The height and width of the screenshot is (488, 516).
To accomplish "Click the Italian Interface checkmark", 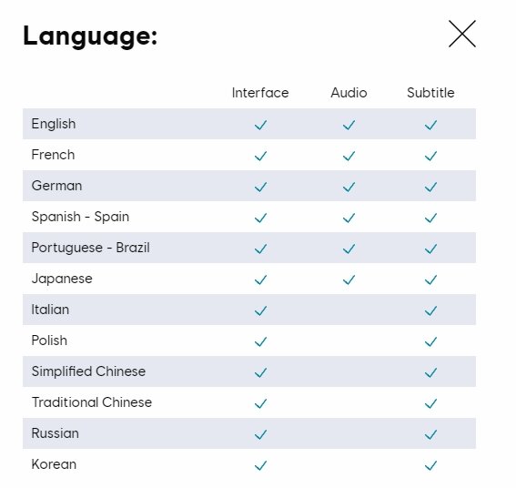I will (260, 310).
